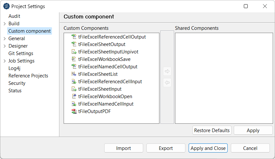
Task: Expand the General settings node
Action: (x=5, y=39)
